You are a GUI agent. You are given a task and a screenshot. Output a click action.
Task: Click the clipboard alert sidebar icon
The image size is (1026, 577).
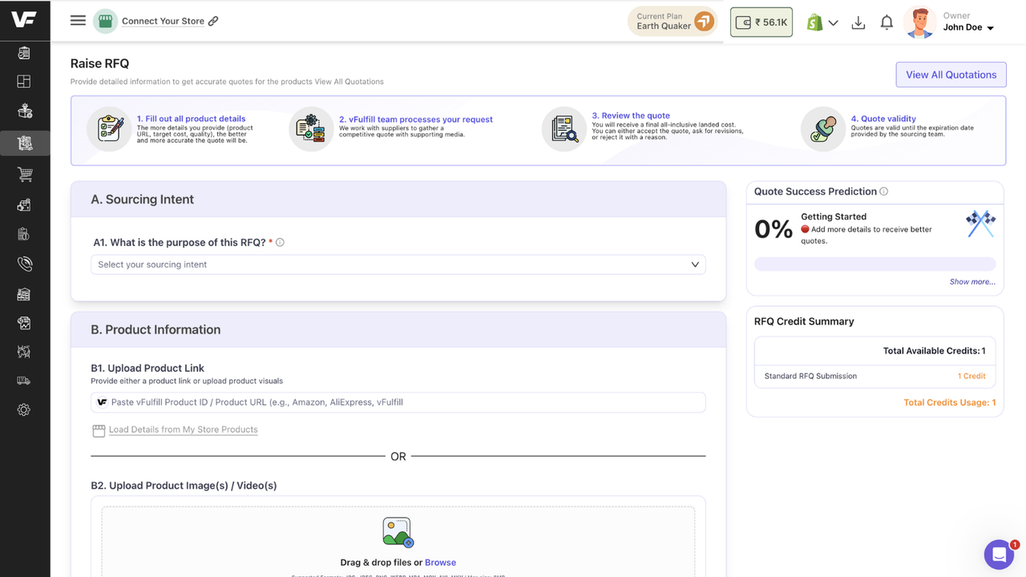pos(24,234)
